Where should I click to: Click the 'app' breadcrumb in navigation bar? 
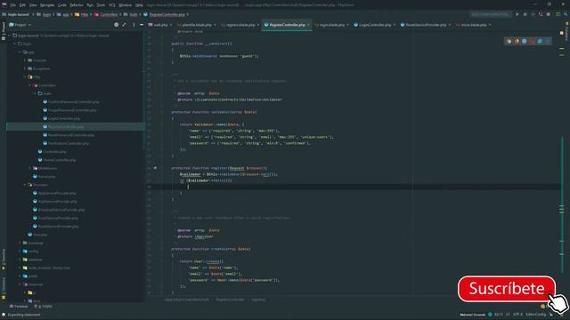[63, 14]
